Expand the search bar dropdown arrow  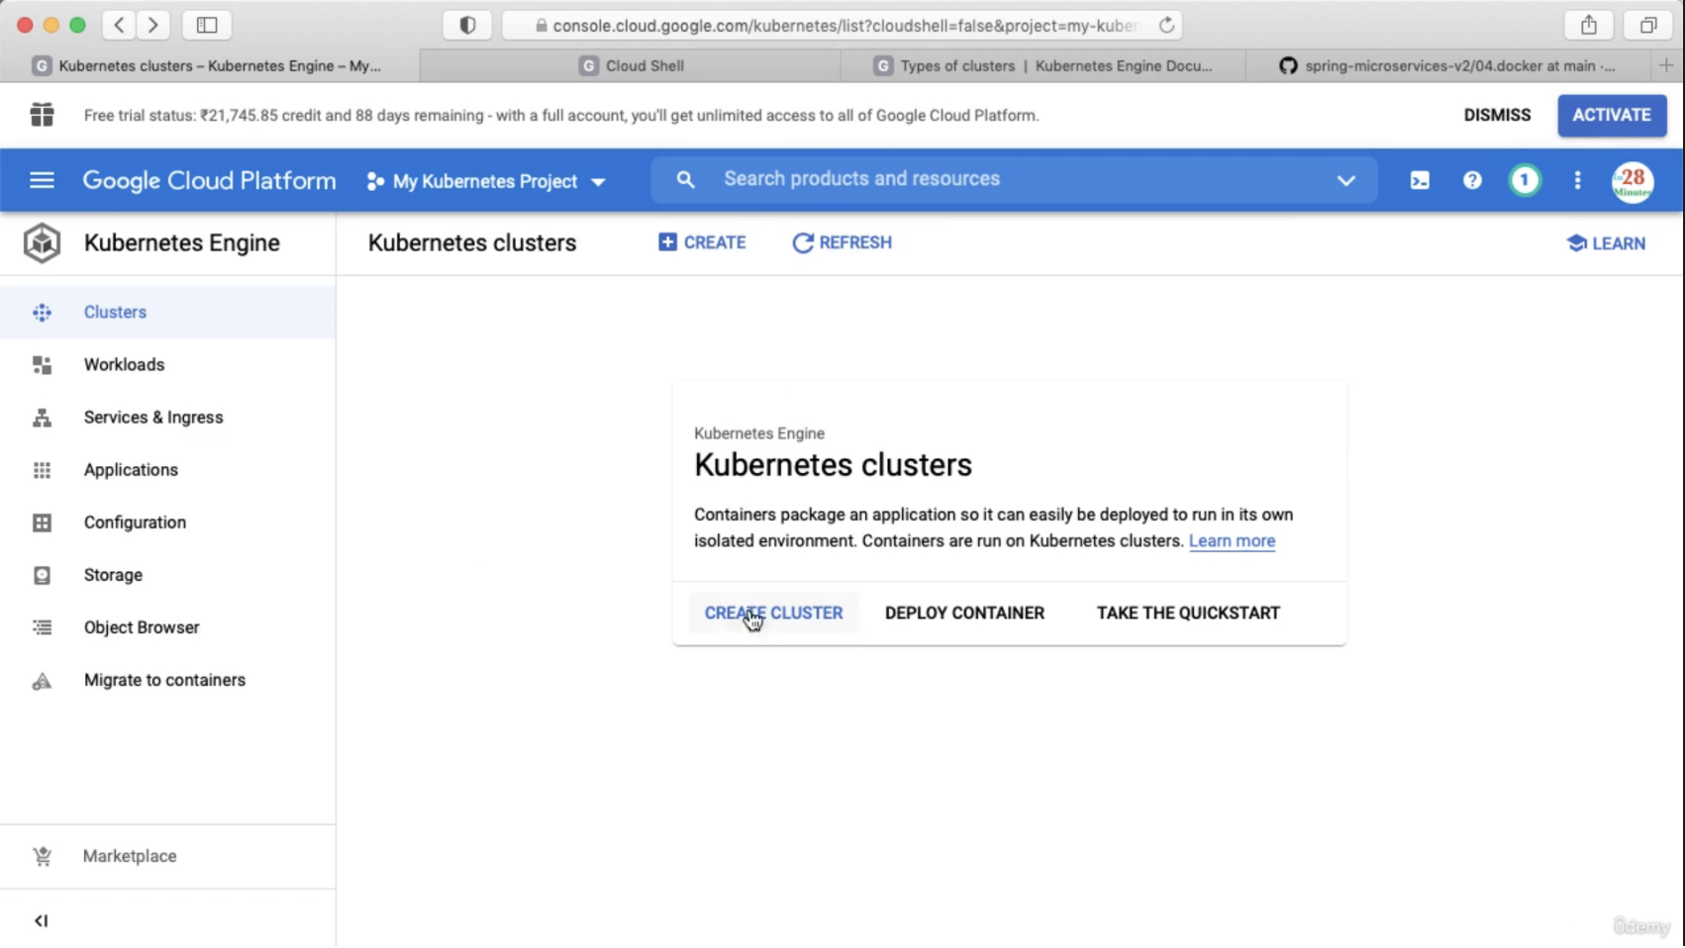click(x=1345, y=180)
